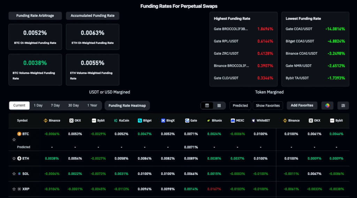
Task: Open Funding Rate Arbitrage page
Action: (35, 16)
